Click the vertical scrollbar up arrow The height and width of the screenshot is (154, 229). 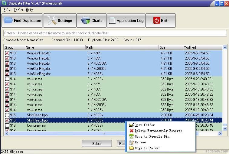point(225,47)
